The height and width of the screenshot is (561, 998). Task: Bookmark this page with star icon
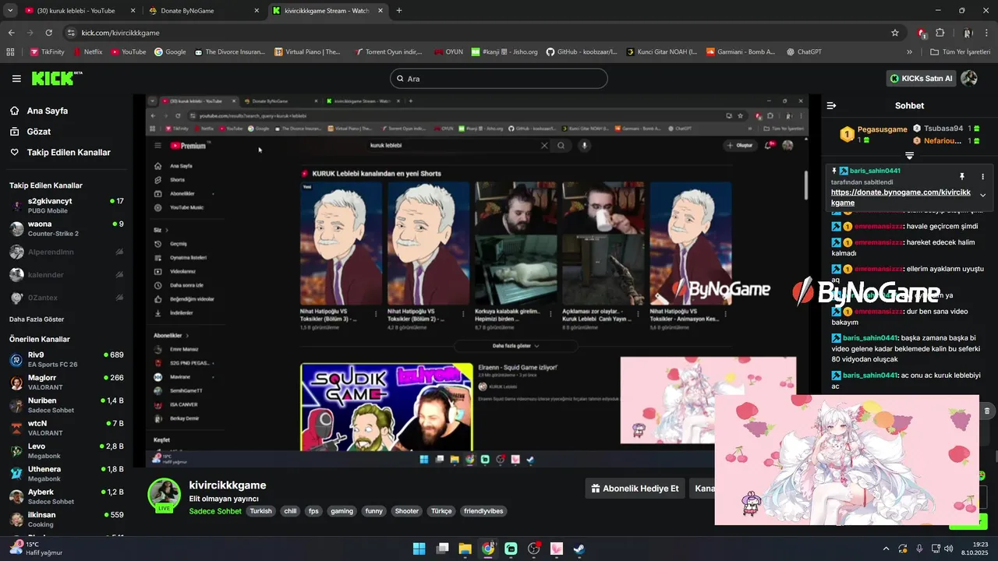tap(895, 33)
